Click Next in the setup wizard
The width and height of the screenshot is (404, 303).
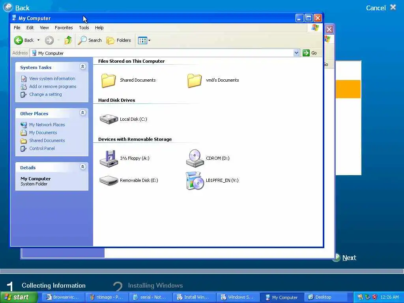click(349, 258)
